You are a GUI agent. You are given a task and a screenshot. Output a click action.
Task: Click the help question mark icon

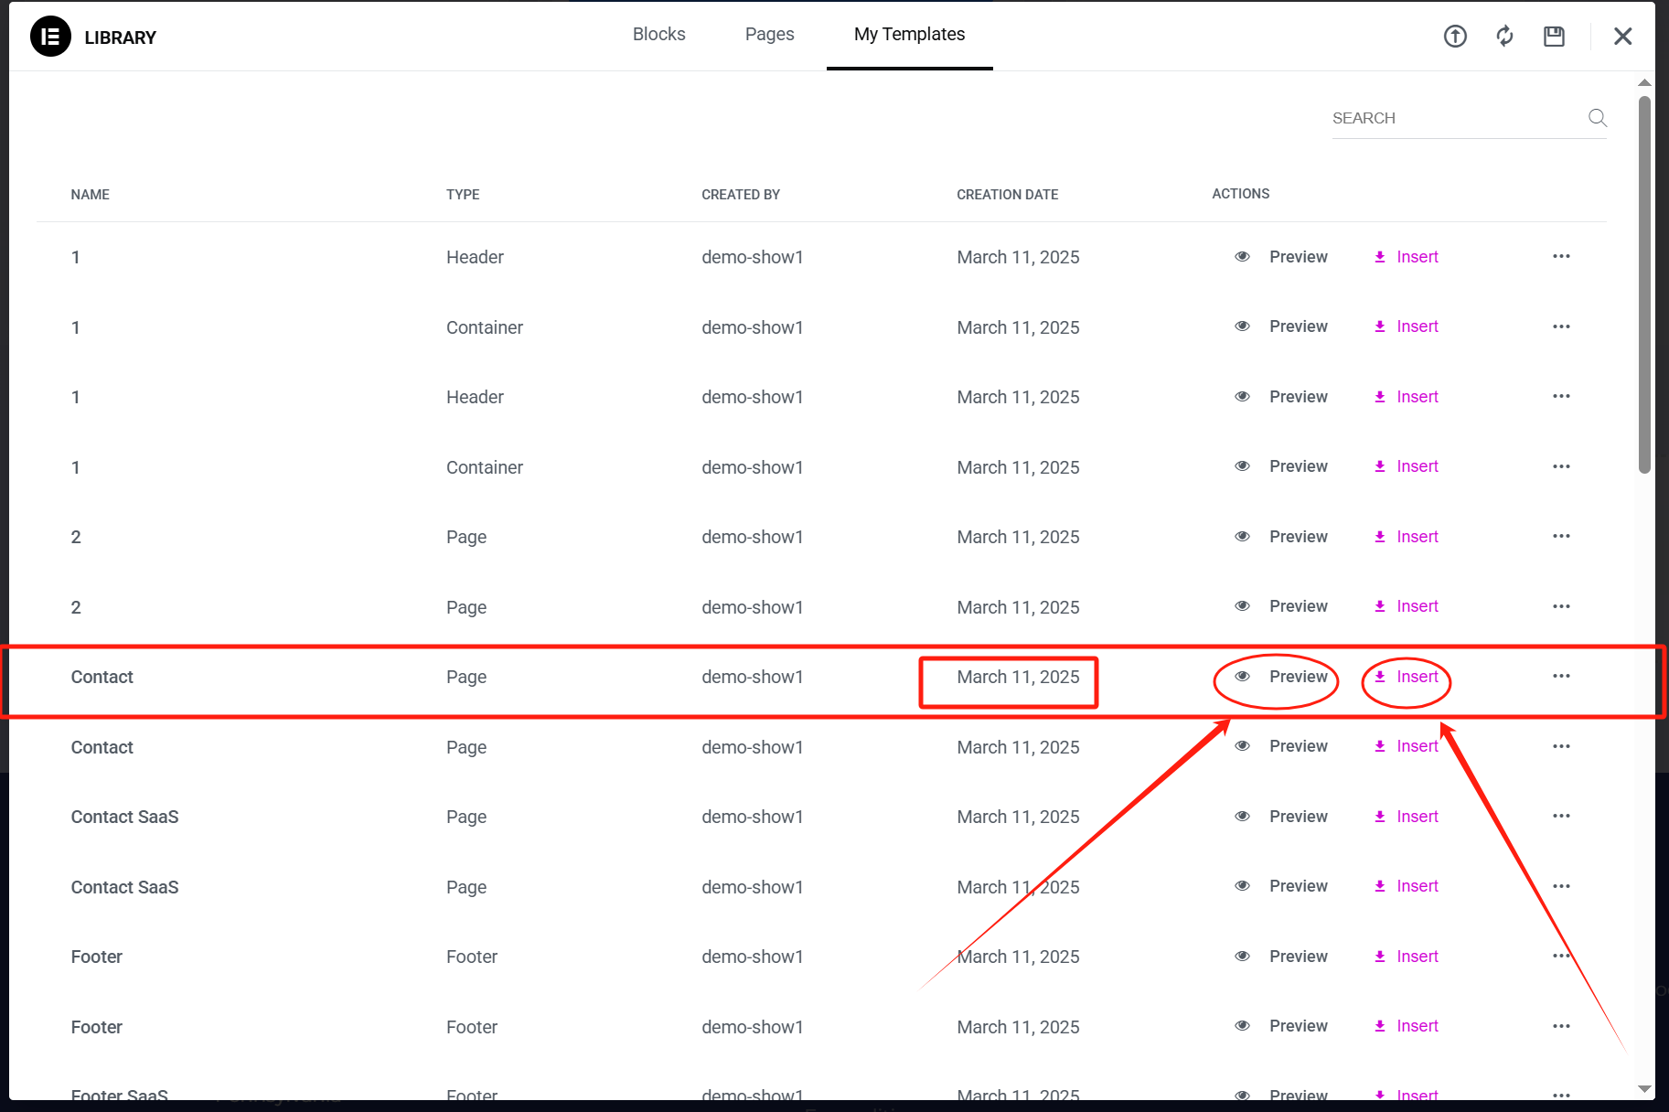coord(1454,36)
